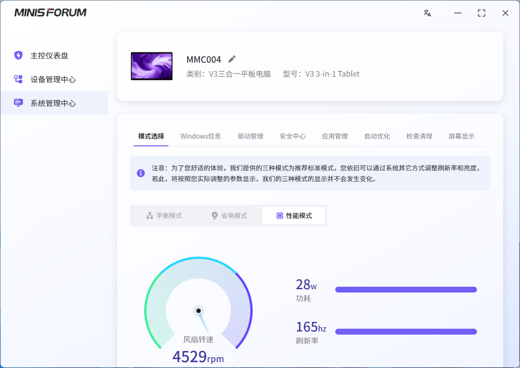Enable 性能模式 performance mode

(x=294, y=215)
